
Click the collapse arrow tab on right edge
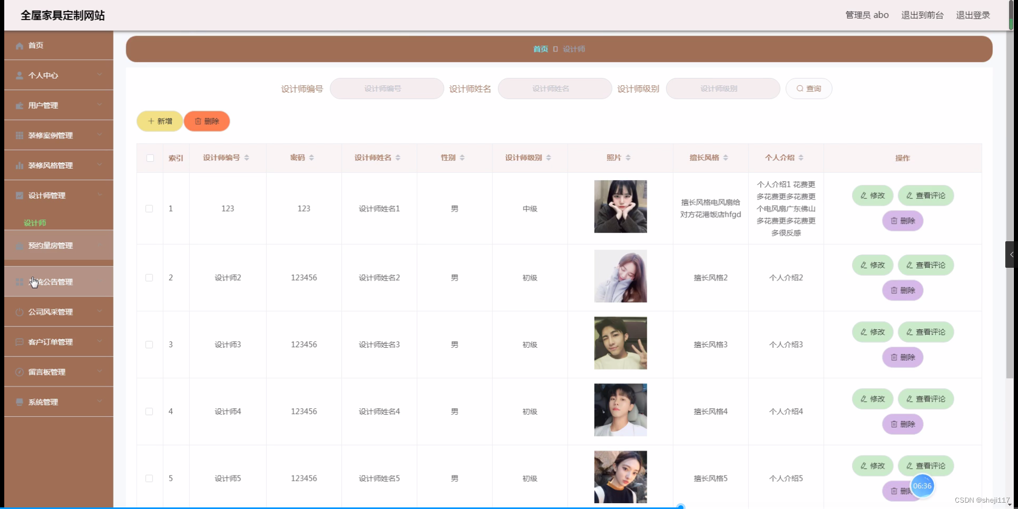[x=1011, y=254]
